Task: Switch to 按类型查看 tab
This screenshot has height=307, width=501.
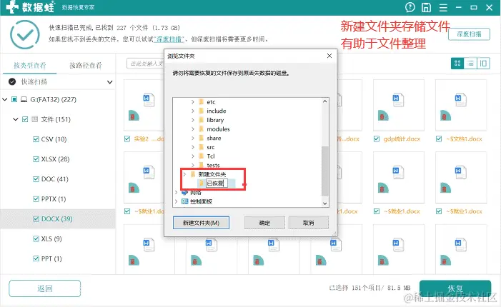Action: pyautogui.click(x=30, y=66)
